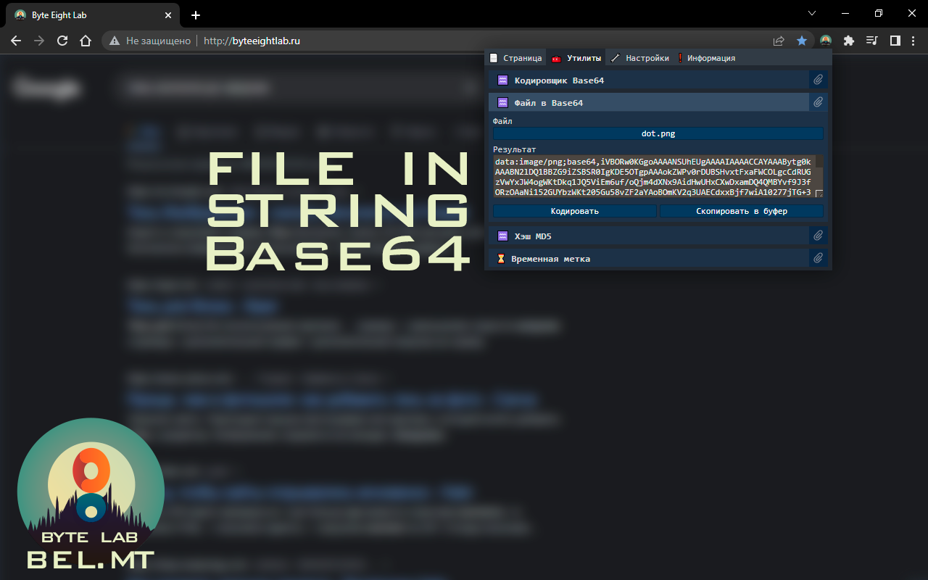
Task: Click the Byte Eight Lab extension icon
Action: pos(825,41)
